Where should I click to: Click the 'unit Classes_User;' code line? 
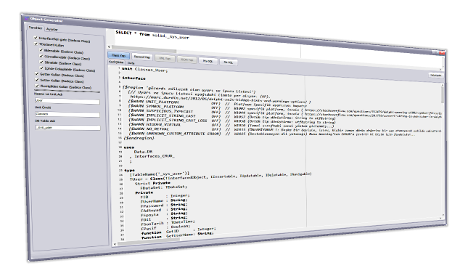pos(145,69)
